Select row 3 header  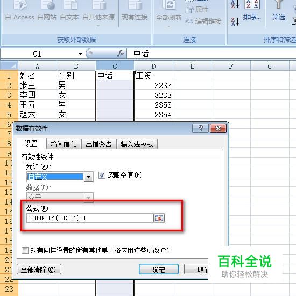click(9, 95)
